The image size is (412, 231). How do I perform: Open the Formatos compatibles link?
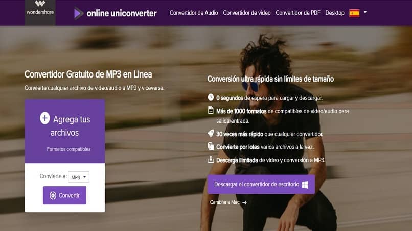(x=68, y=149)
